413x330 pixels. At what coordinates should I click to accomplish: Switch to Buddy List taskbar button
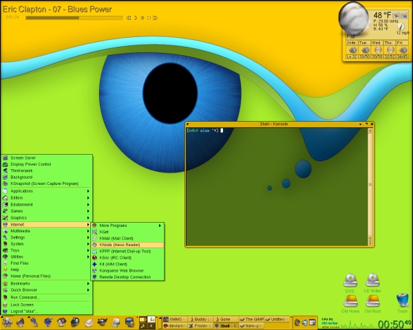pyautogui.click(x=200, y=319)
